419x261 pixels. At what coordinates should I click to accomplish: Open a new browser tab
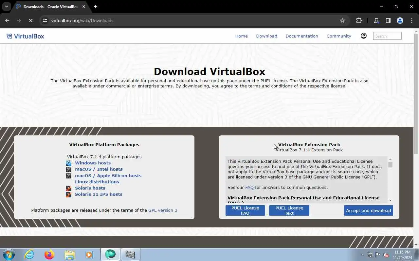coord(96,7)
